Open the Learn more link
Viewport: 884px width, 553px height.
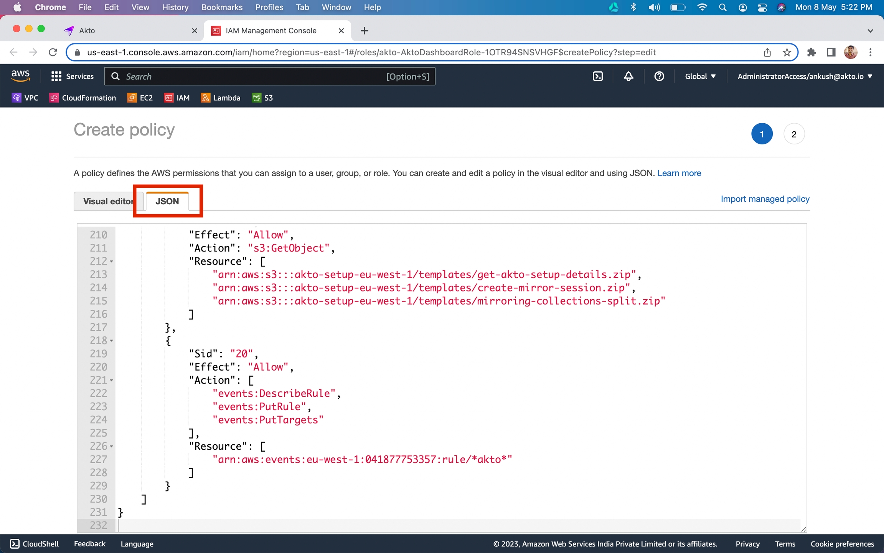click(679, 173)
